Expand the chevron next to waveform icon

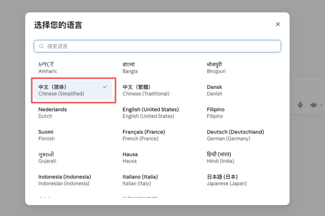[321, 105]
